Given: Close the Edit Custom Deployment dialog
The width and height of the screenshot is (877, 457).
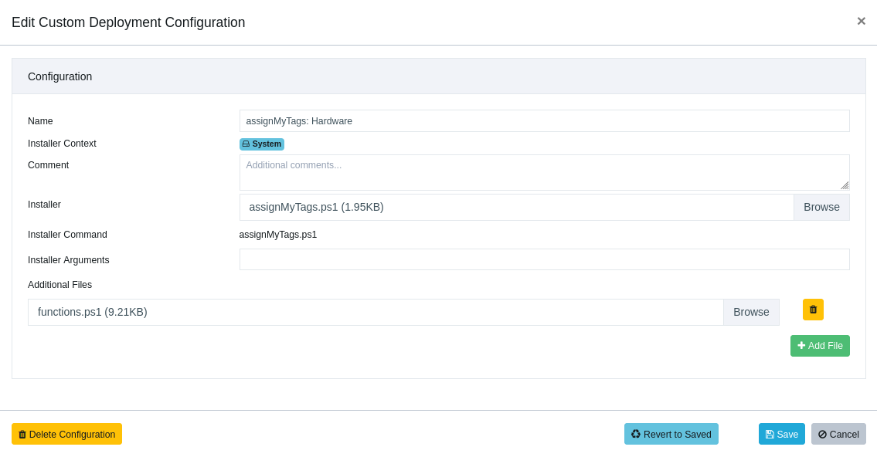Looking at the screenshot, I should pyautogui.click(x=861, y=22).
